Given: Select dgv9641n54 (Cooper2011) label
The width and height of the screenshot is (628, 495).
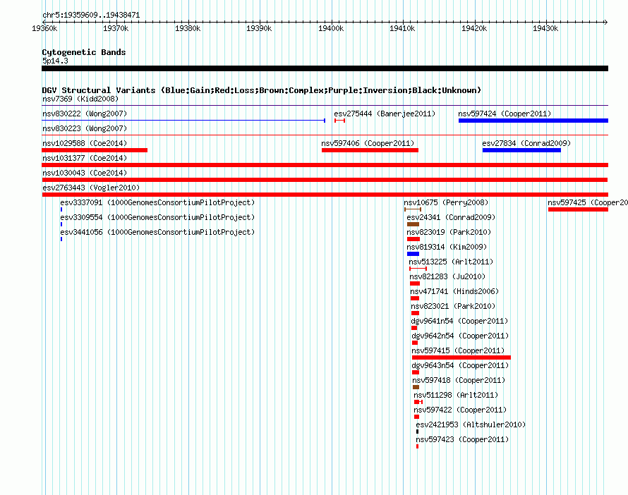Looking at the screenshot, I should tap(459, 321).
